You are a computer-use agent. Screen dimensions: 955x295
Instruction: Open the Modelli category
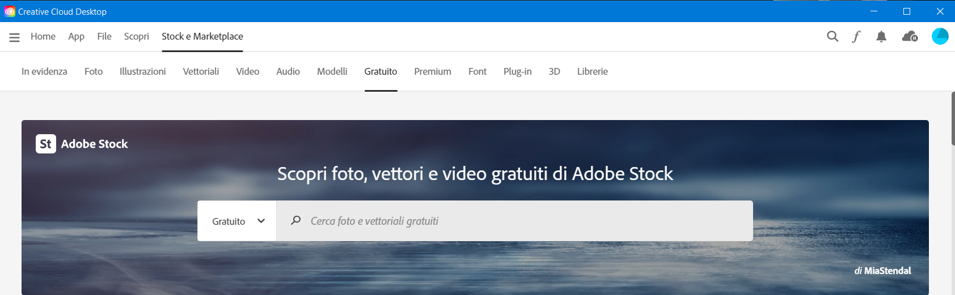pyautogui.click(x=332, y=71)
